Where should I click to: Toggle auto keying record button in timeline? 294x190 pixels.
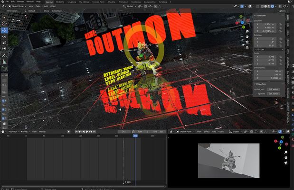68,132
